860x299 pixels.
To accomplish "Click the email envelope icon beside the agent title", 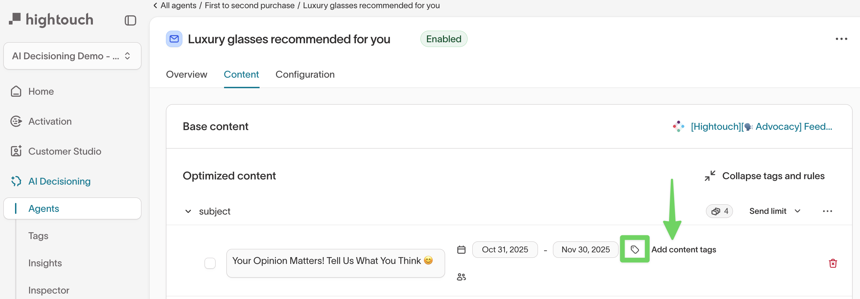I will 174,39.
